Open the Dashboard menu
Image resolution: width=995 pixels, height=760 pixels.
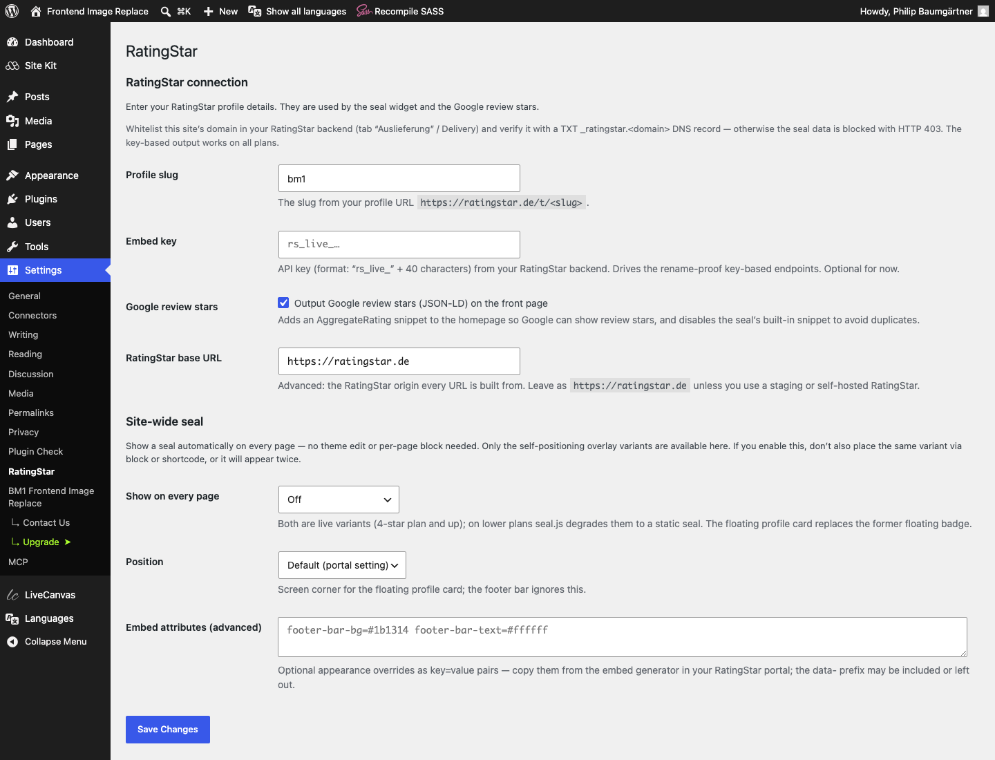[55, 42]
